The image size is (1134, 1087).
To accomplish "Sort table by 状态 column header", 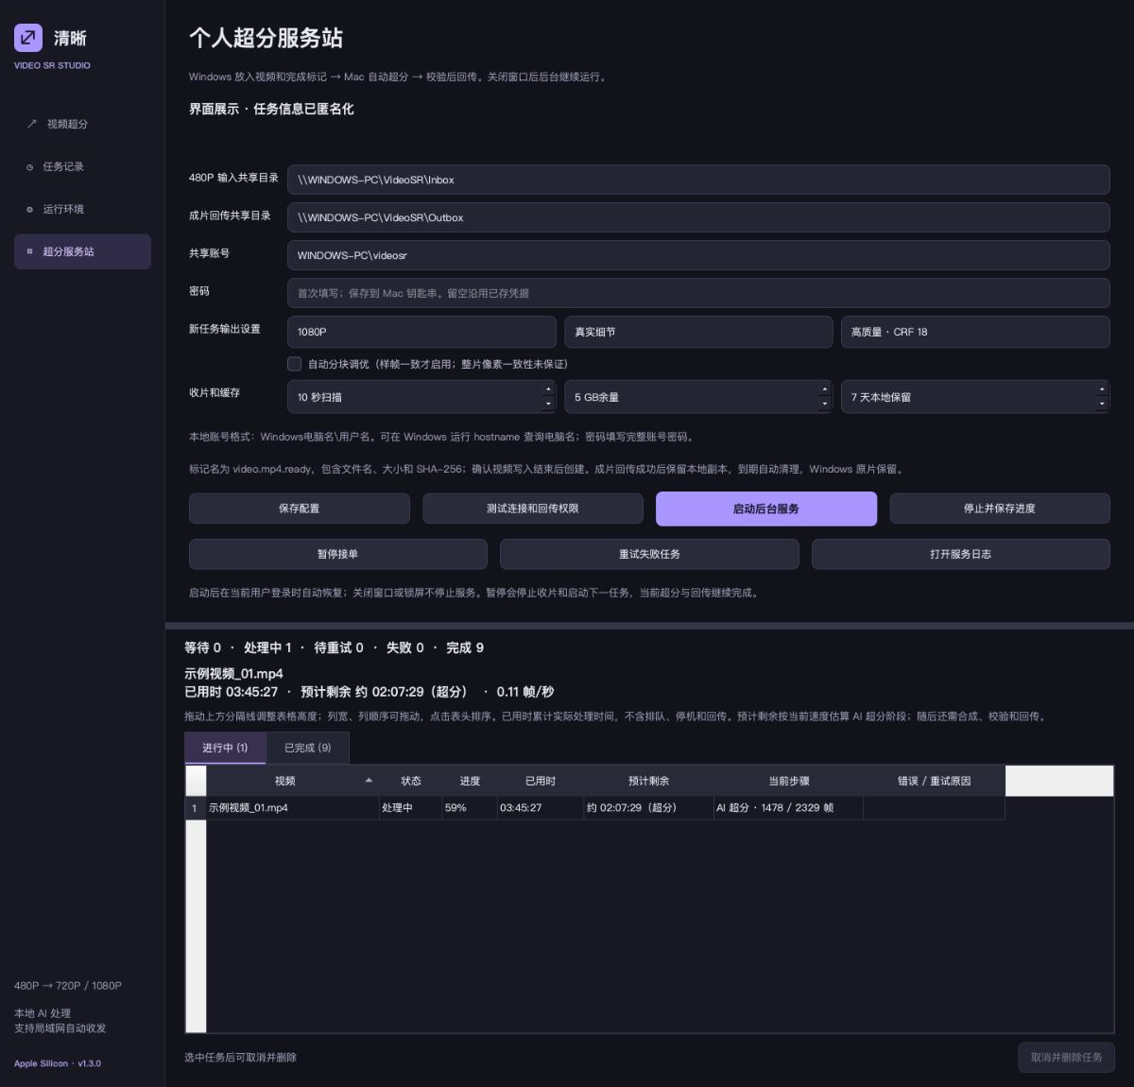I will pyautogui.click(x=410, y=781).
